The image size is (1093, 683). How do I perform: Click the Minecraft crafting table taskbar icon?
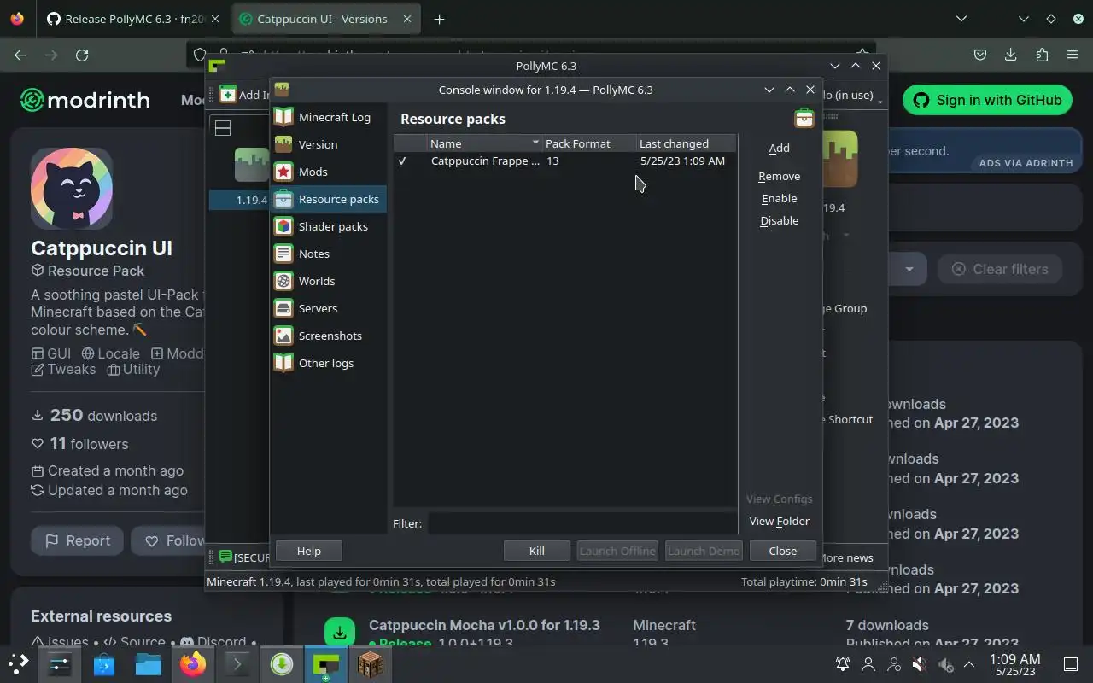click(370, 663)
